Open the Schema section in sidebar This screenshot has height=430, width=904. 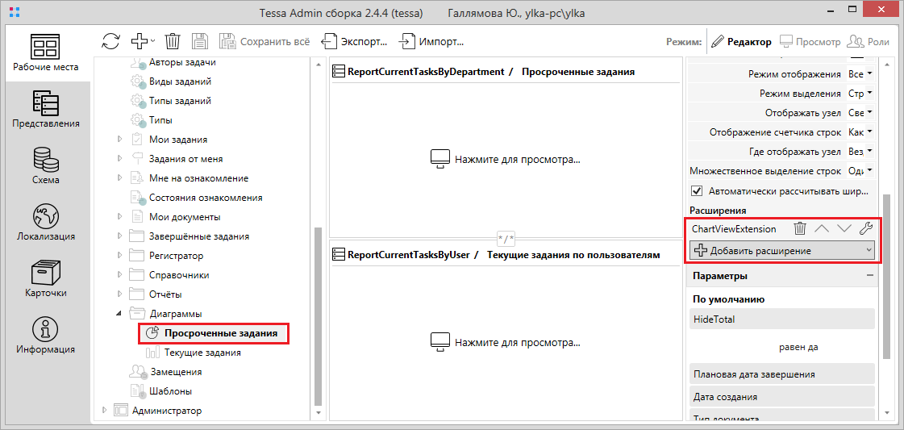tap(46, 166)
